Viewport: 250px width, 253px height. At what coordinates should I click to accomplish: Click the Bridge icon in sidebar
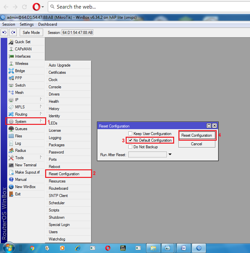pyautogui.click(x=11, y=71)
